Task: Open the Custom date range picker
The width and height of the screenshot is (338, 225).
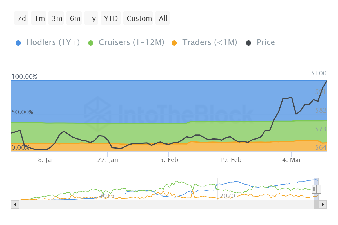Action: click(x=139, y=19)
